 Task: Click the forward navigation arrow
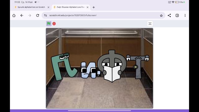[x=30, y=16]
